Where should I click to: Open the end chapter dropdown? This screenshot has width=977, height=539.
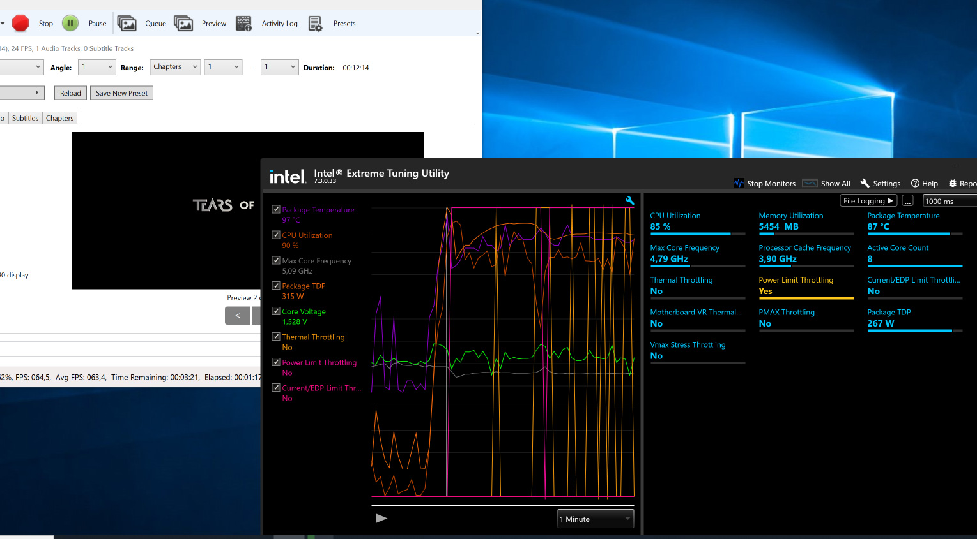tap(280, 67)
